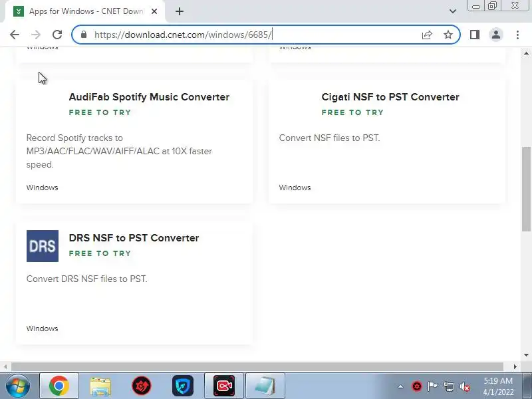The width and height of the screenshot is (532, 399).
Task: Click the forward navigation arrow
Action: [x=36, y=35]
